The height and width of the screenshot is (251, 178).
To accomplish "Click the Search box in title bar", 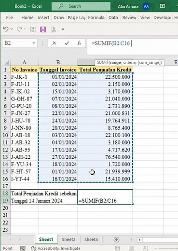I will click(x=81, y=6).
